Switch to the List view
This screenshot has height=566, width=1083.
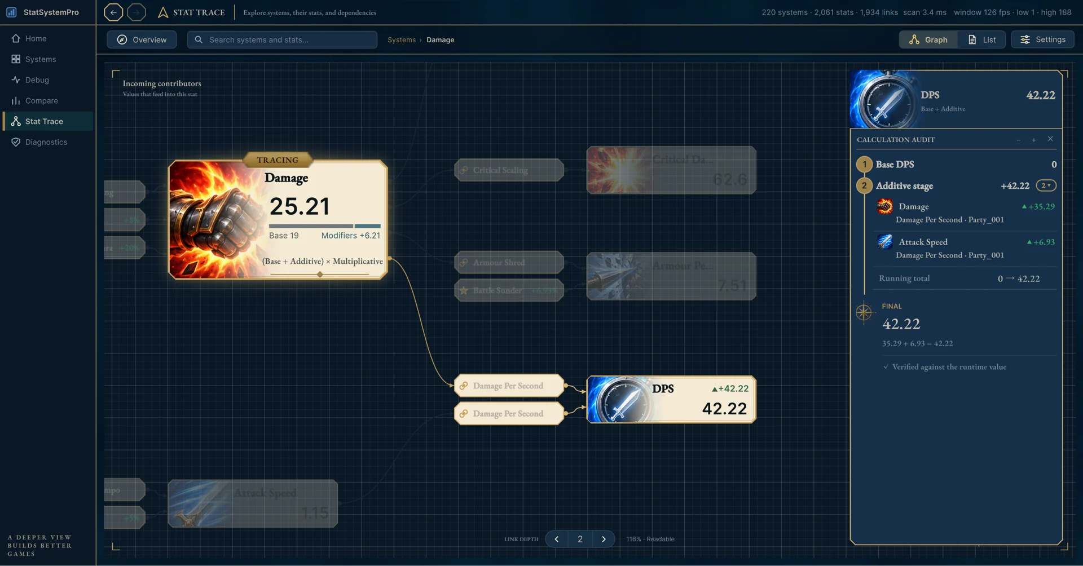pyautogui.click(x=981, y=39)
